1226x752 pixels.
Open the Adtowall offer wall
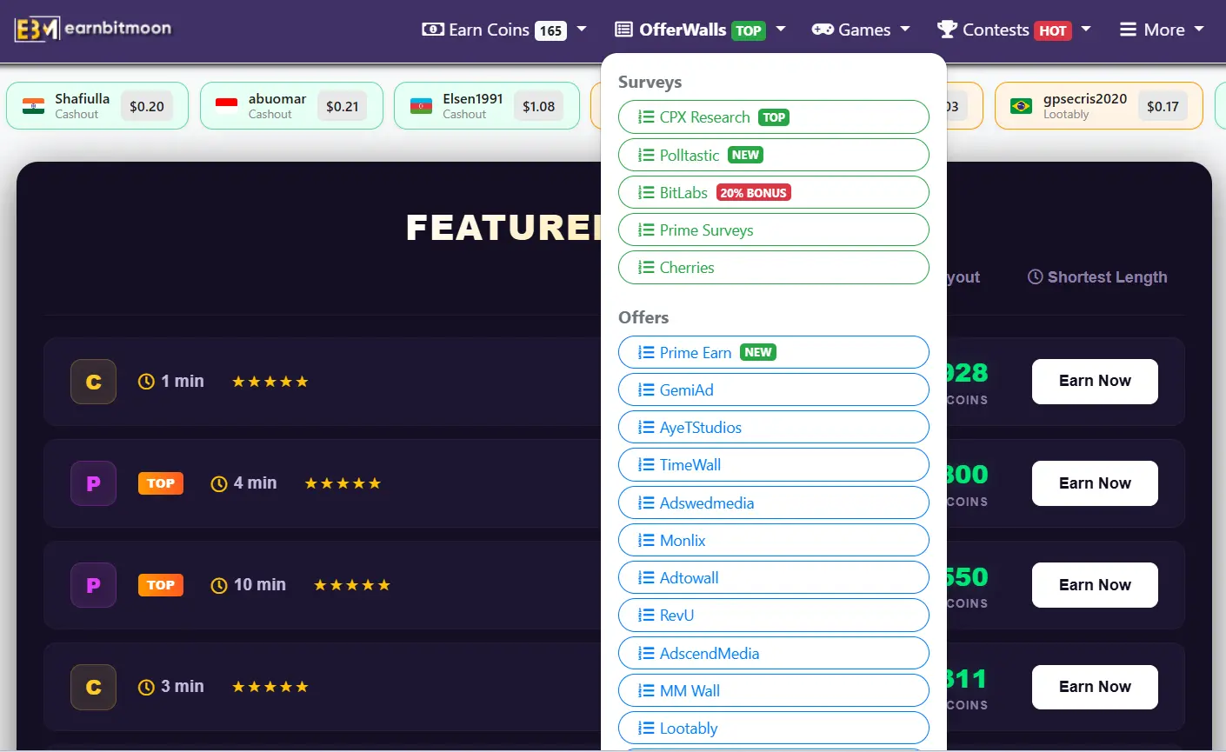click(x=774, y=578)
